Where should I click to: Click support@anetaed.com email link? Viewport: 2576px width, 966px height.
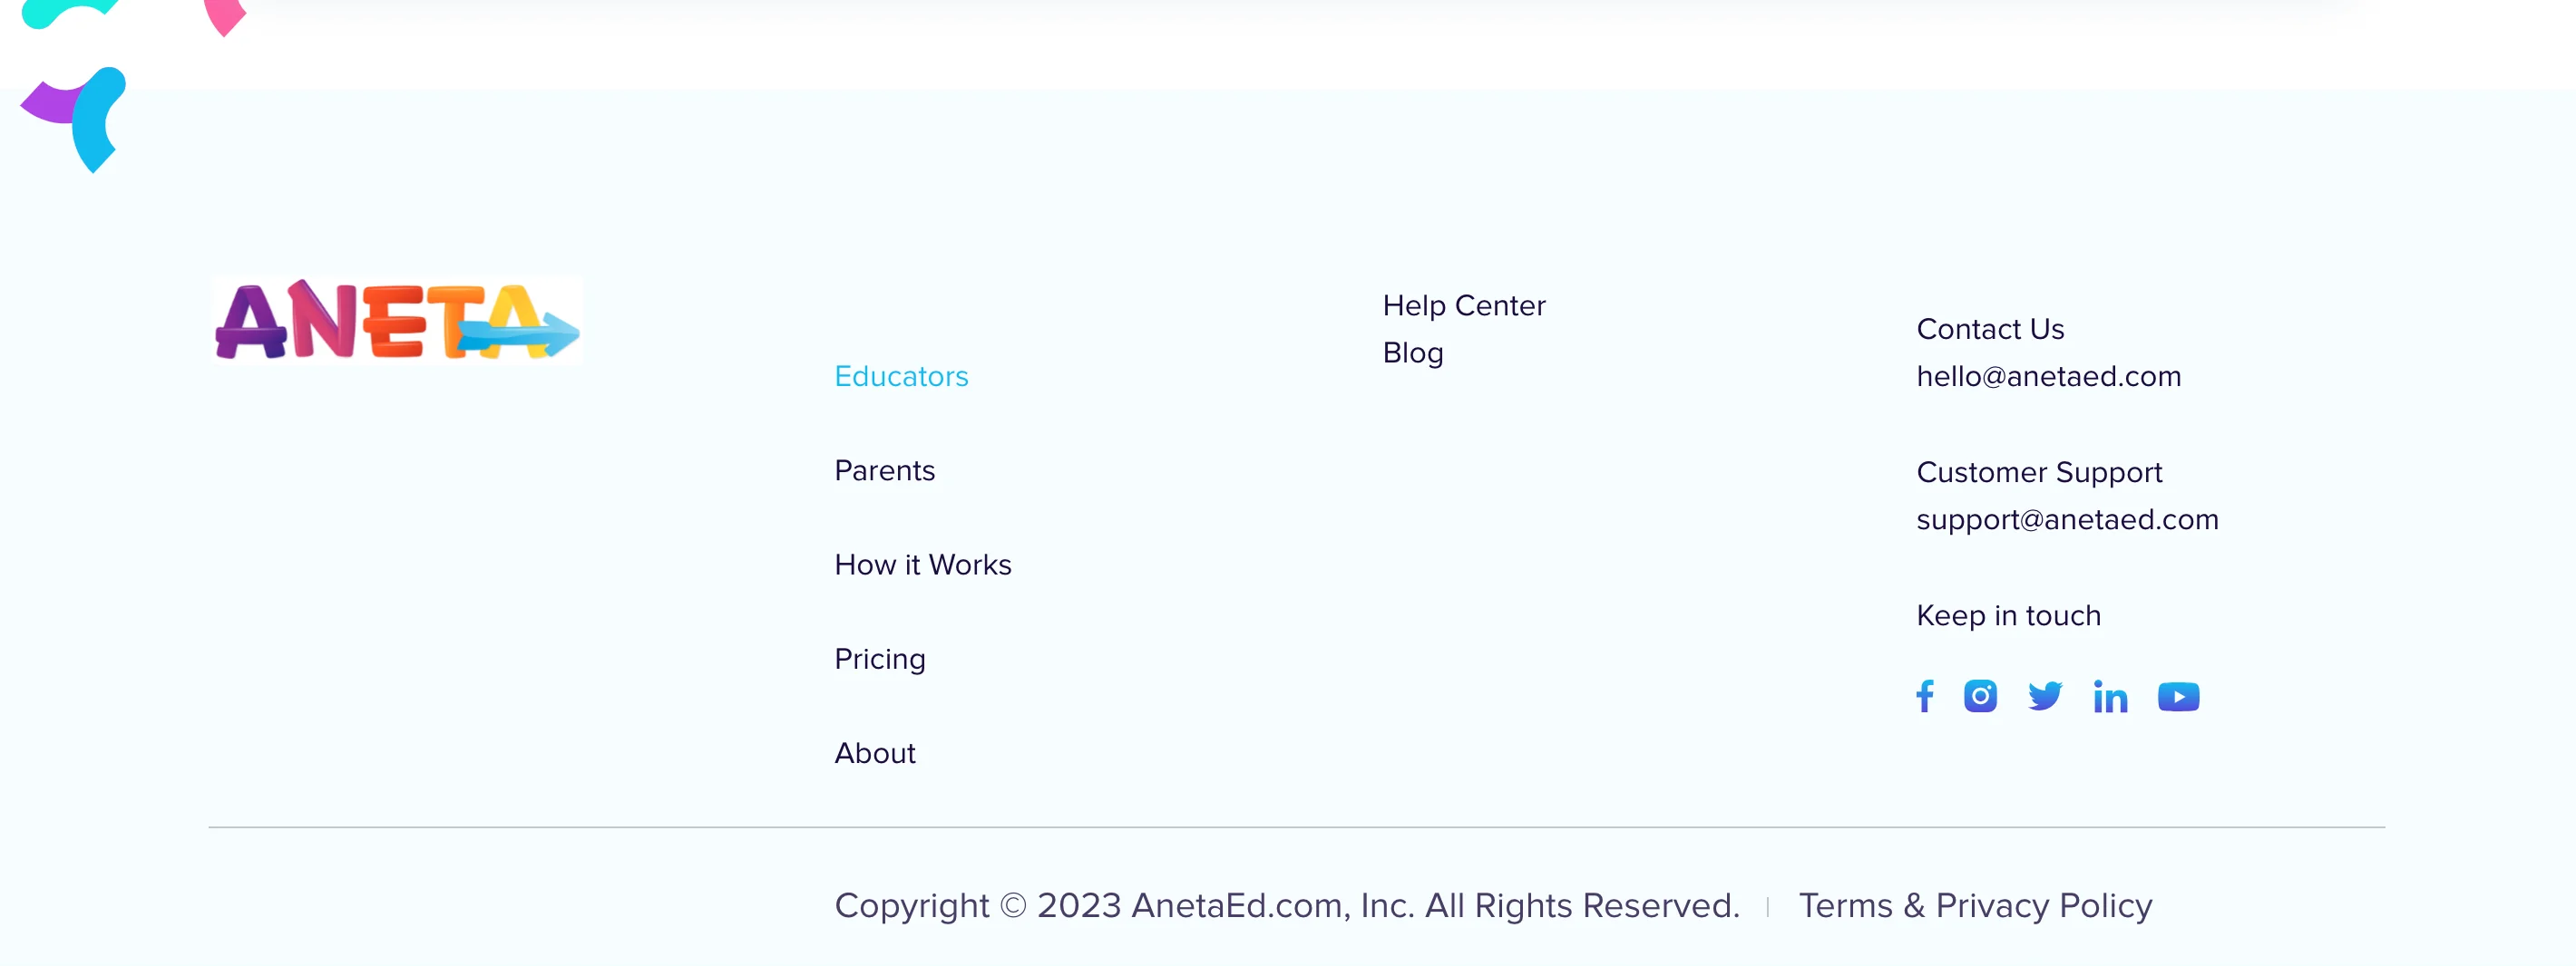click(2067, 519)
